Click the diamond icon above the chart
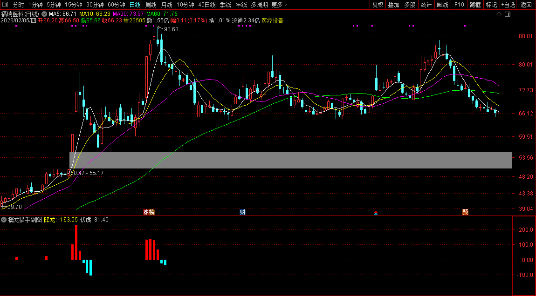Screen dimensions: 536x296 coord(499,14)
